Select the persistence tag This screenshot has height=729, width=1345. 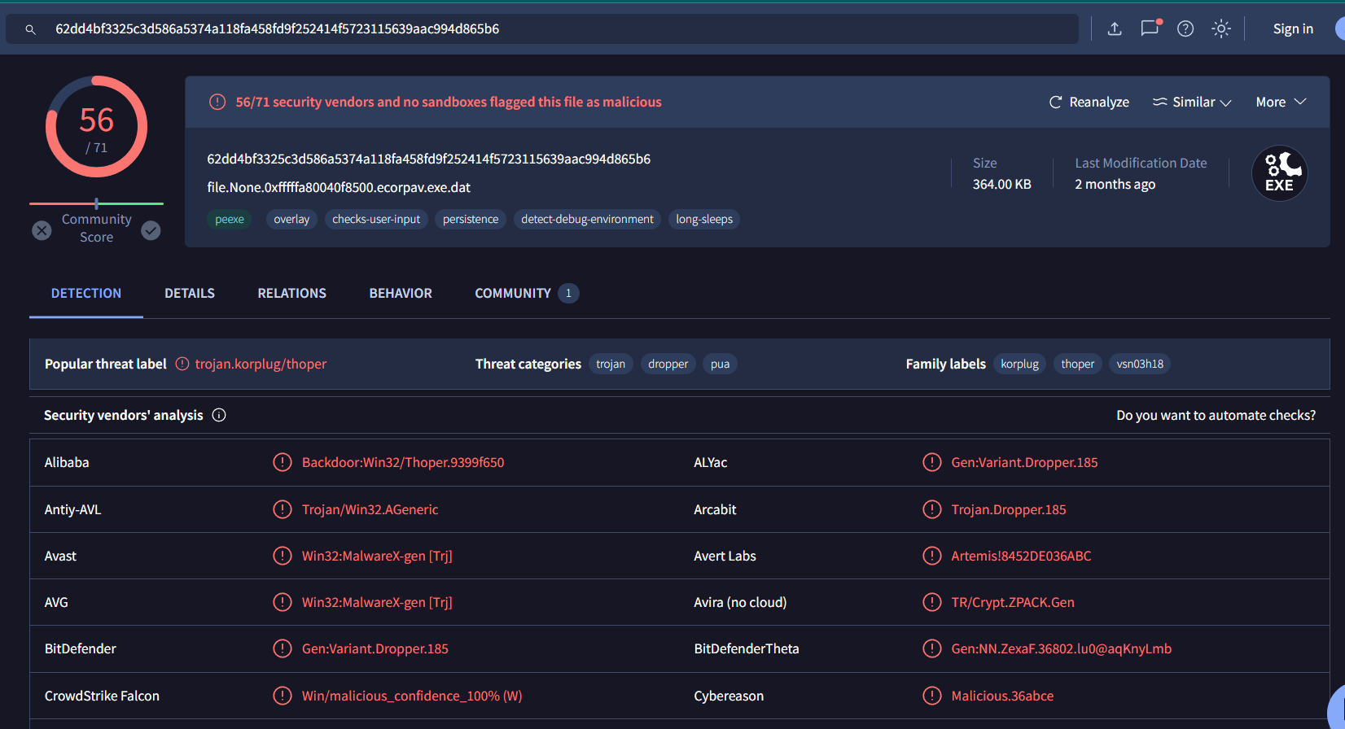[471, 219]
